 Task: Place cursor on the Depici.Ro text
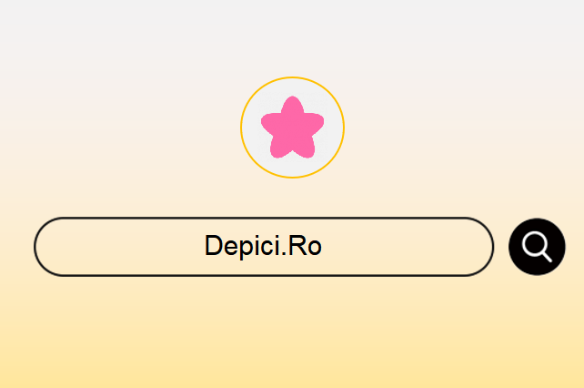pos(263,246)
